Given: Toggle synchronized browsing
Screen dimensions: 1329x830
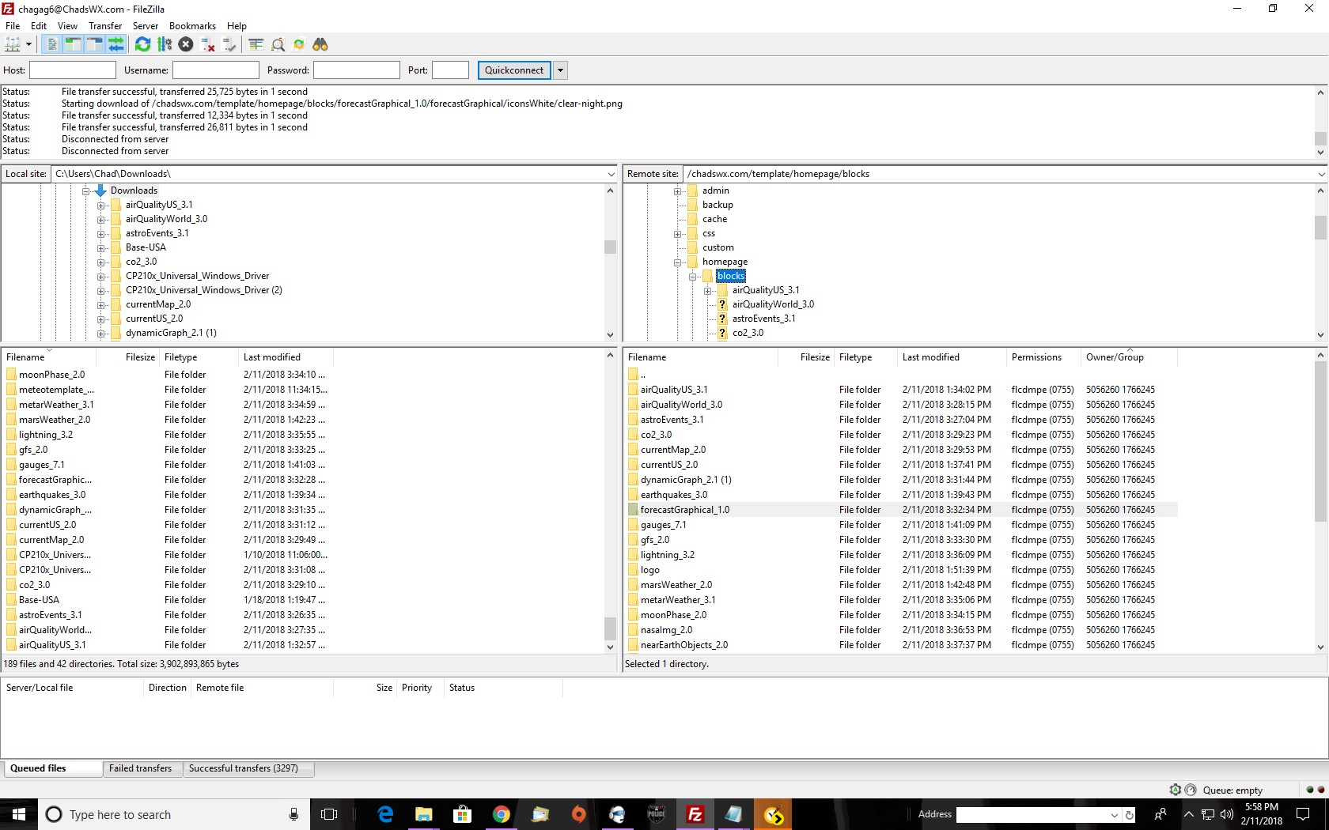Looking at the screenshot, I should pos(299,44).
